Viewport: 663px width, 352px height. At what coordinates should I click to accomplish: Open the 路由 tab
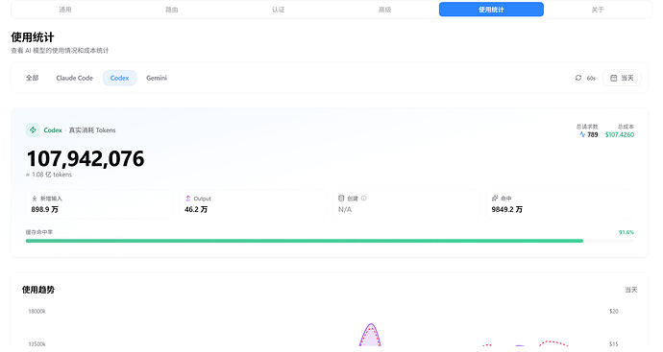tap(172, 10)
